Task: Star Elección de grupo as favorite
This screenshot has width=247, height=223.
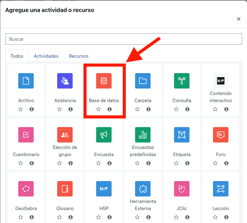Action: [59, 163]
